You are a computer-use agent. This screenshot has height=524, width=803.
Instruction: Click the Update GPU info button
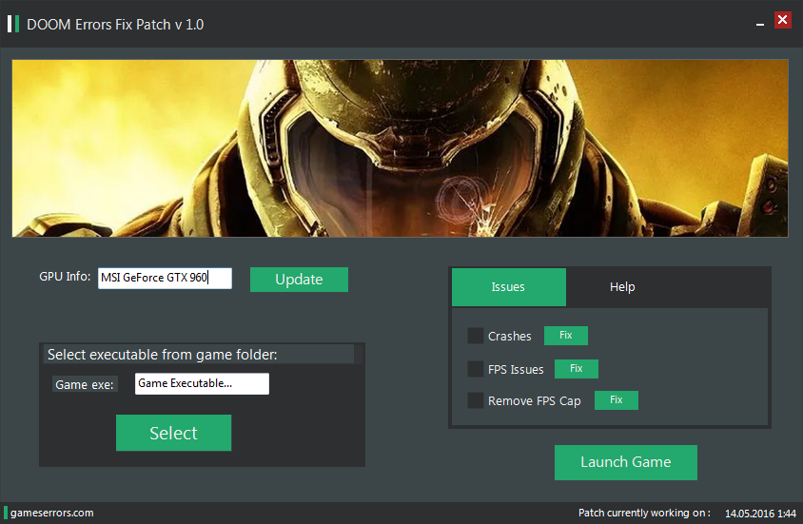point(299,280)
